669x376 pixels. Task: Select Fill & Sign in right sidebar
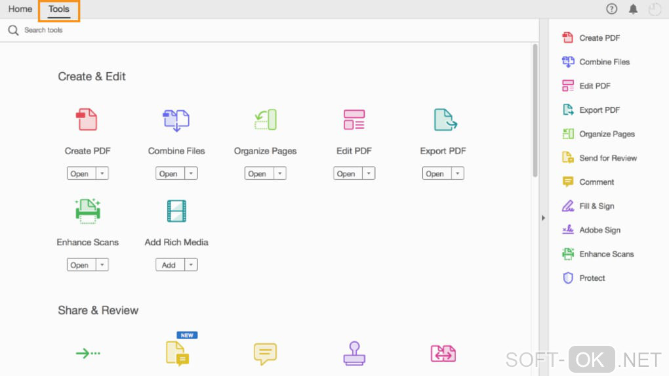point(588,206)
